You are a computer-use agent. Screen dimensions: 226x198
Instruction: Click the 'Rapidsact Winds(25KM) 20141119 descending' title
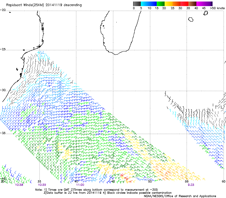[x=44, y=5]
